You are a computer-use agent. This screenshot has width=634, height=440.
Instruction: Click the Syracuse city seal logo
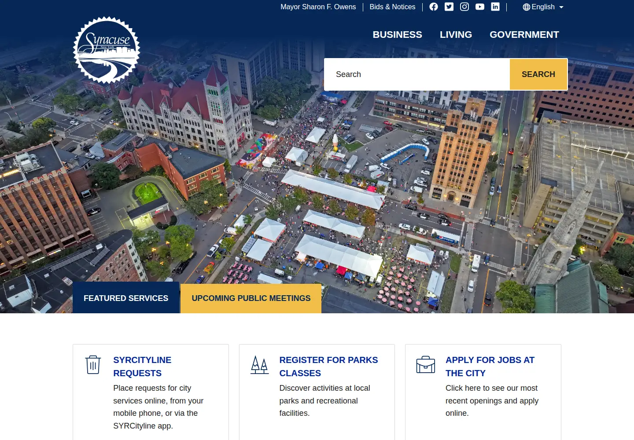tap(107, 50)
